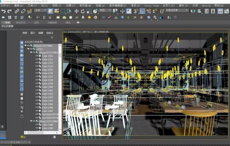Viewport: 230px width, 146px height.
Task: Open the 编辑(E) menu
Action: point(19,6)
